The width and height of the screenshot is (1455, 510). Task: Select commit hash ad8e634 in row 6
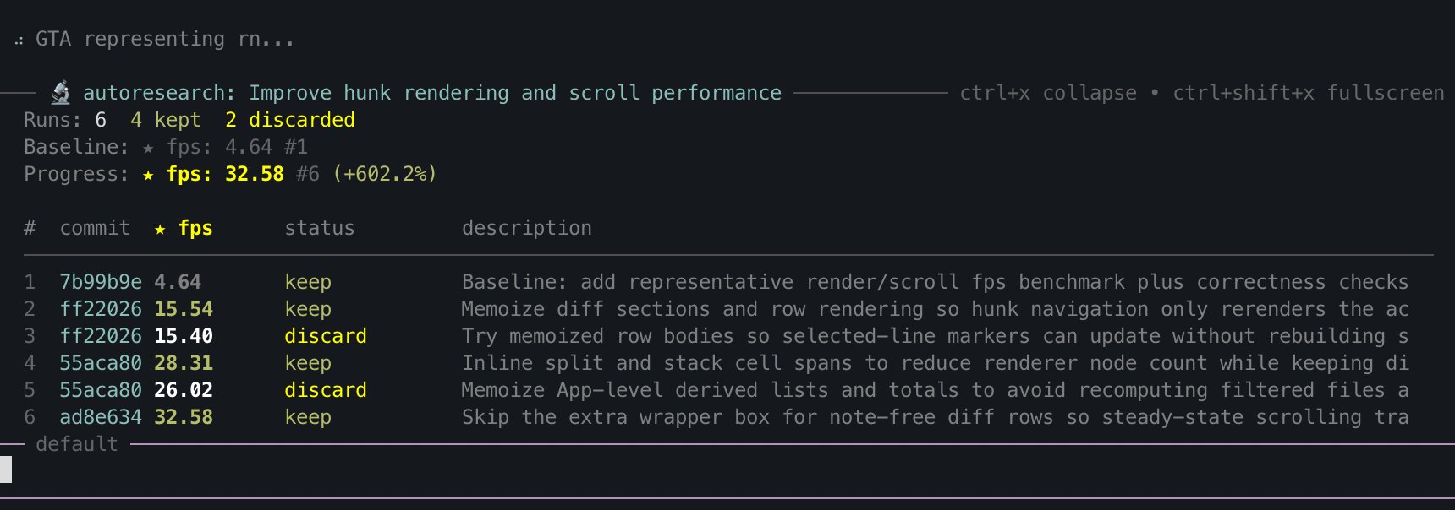(101, 417)
